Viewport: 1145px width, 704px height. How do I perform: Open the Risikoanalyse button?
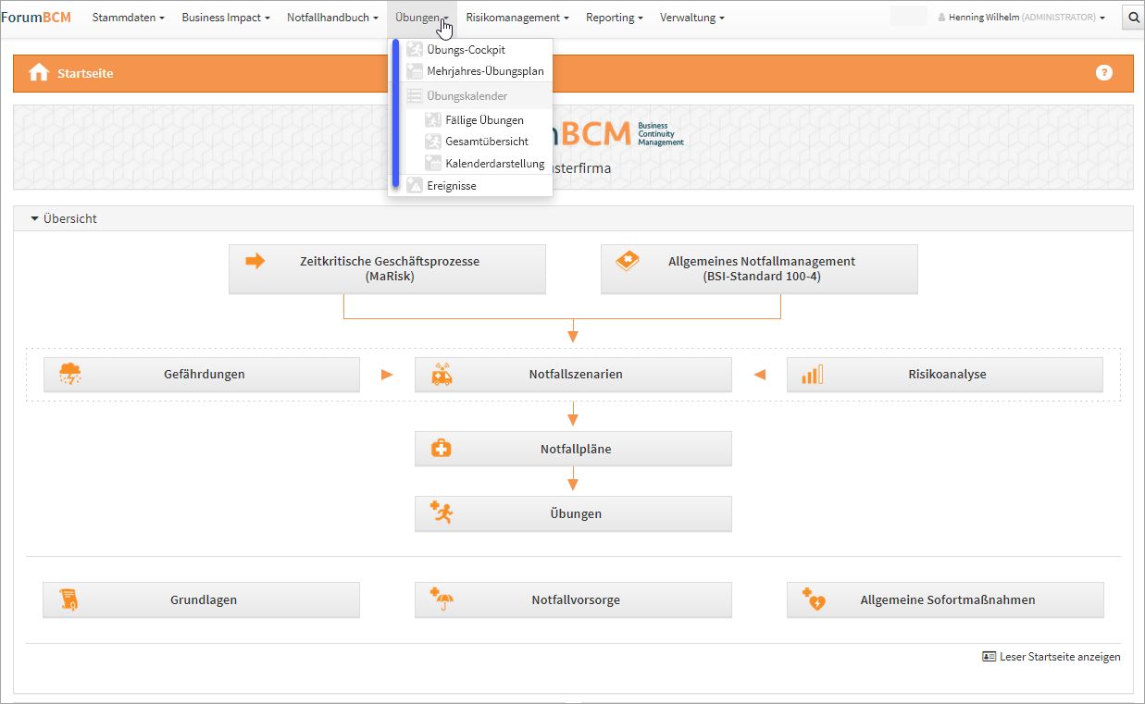(x=945, y=375)
